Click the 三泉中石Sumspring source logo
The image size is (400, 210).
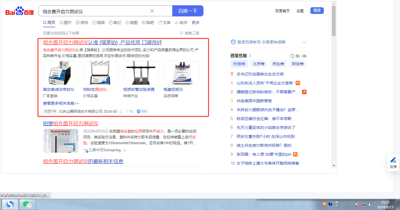86,150
